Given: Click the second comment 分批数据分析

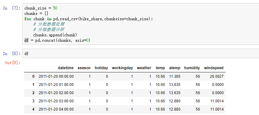Looking at the screenshot, I should pyautogui.click(x=49, y=30).
